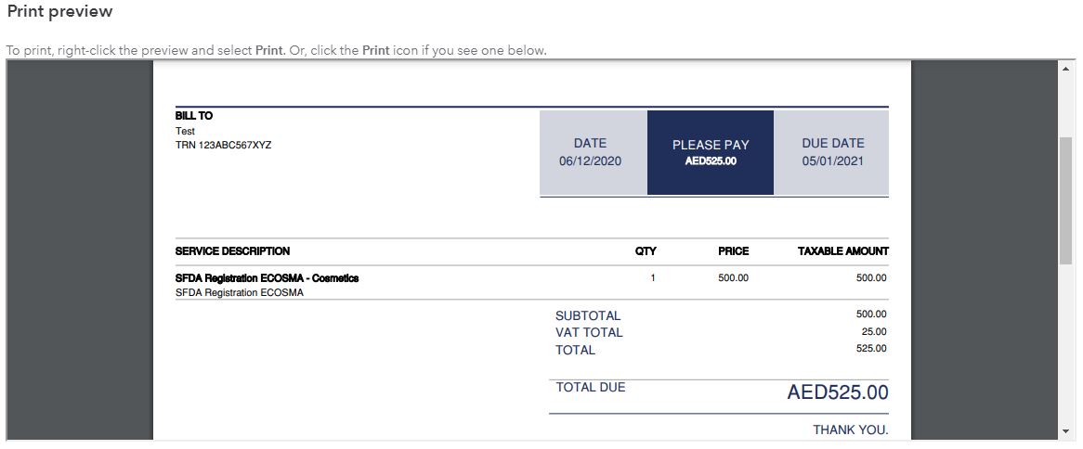This screenshot has width=1083, height=449.
Task: Click the TAXABLE AMOUNT column header
Action: [842, 251]
